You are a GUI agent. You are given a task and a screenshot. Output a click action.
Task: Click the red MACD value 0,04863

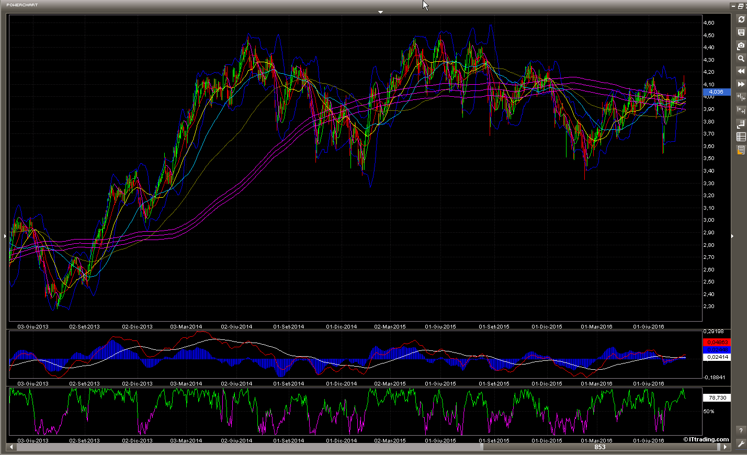pyautogui.click(x=717, y=343)
